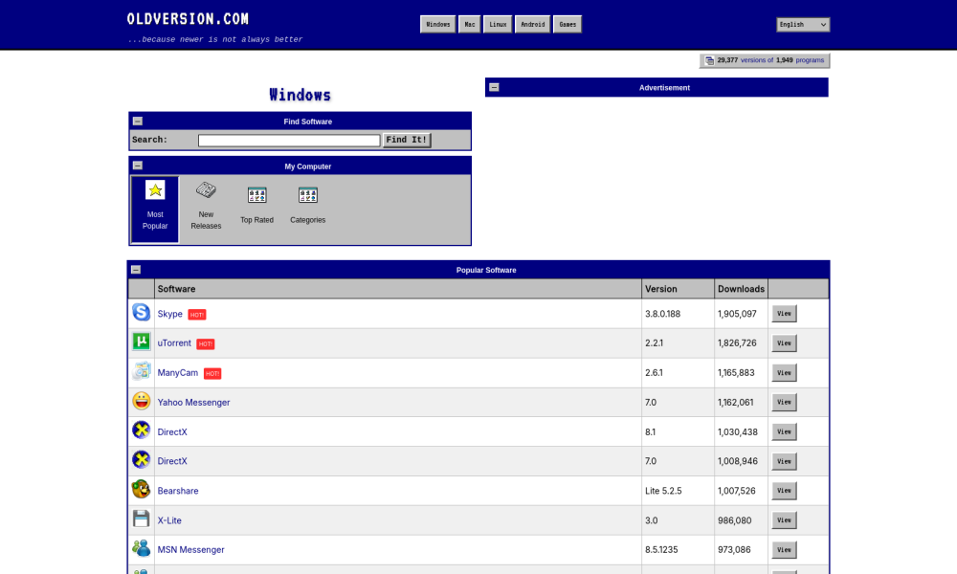Click the ManyCam icon in list

coord(141,371)
